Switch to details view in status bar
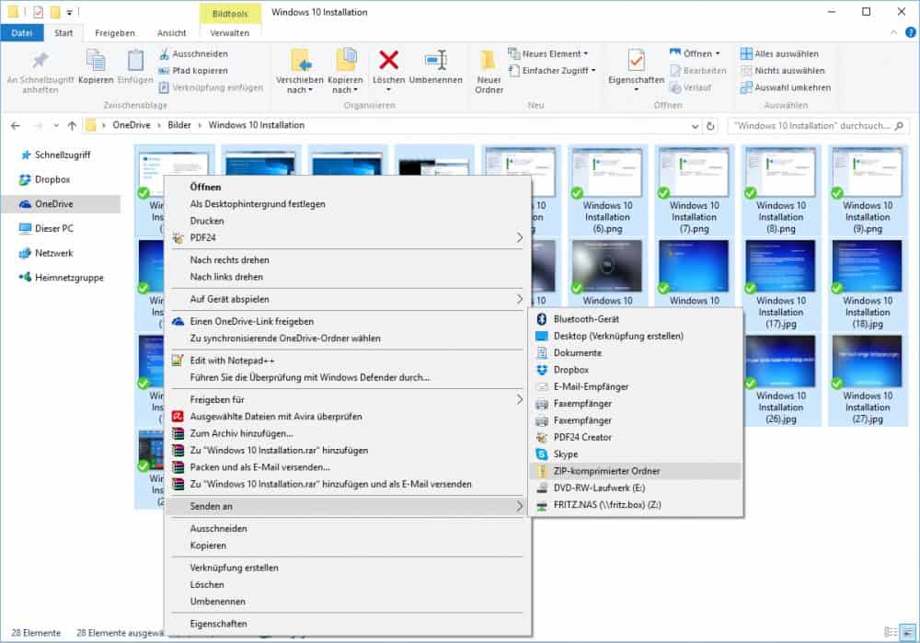This screenshot has width=920, height=643. (891, 633)
